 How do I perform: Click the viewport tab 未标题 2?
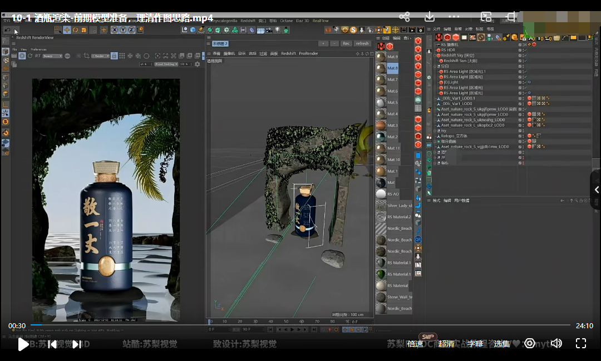(220, 43)
